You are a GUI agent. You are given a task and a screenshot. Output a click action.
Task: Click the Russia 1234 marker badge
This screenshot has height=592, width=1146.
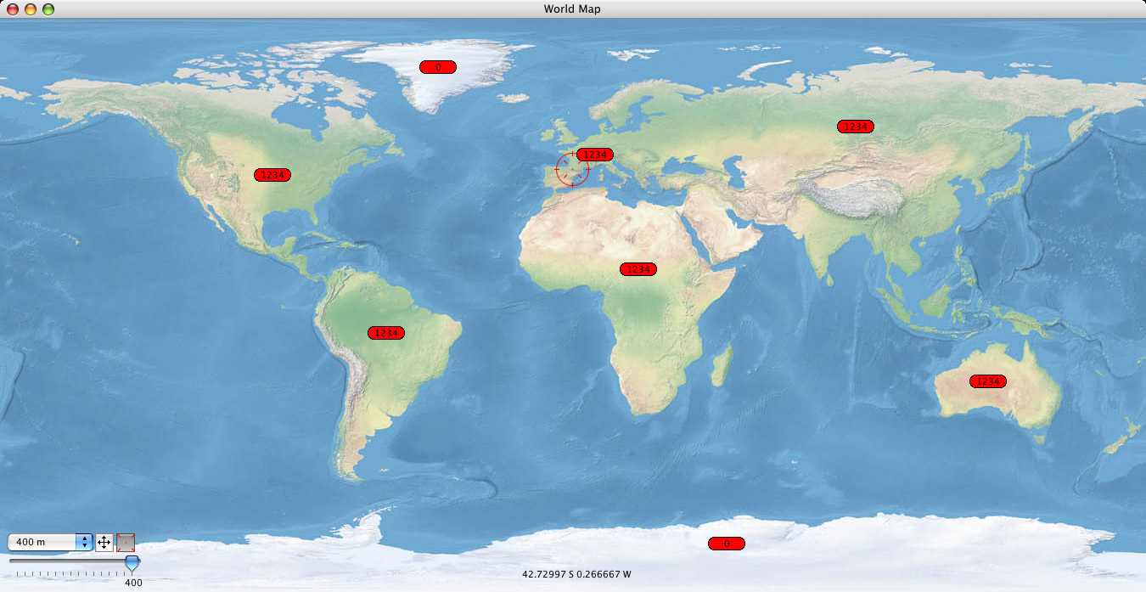856,127
